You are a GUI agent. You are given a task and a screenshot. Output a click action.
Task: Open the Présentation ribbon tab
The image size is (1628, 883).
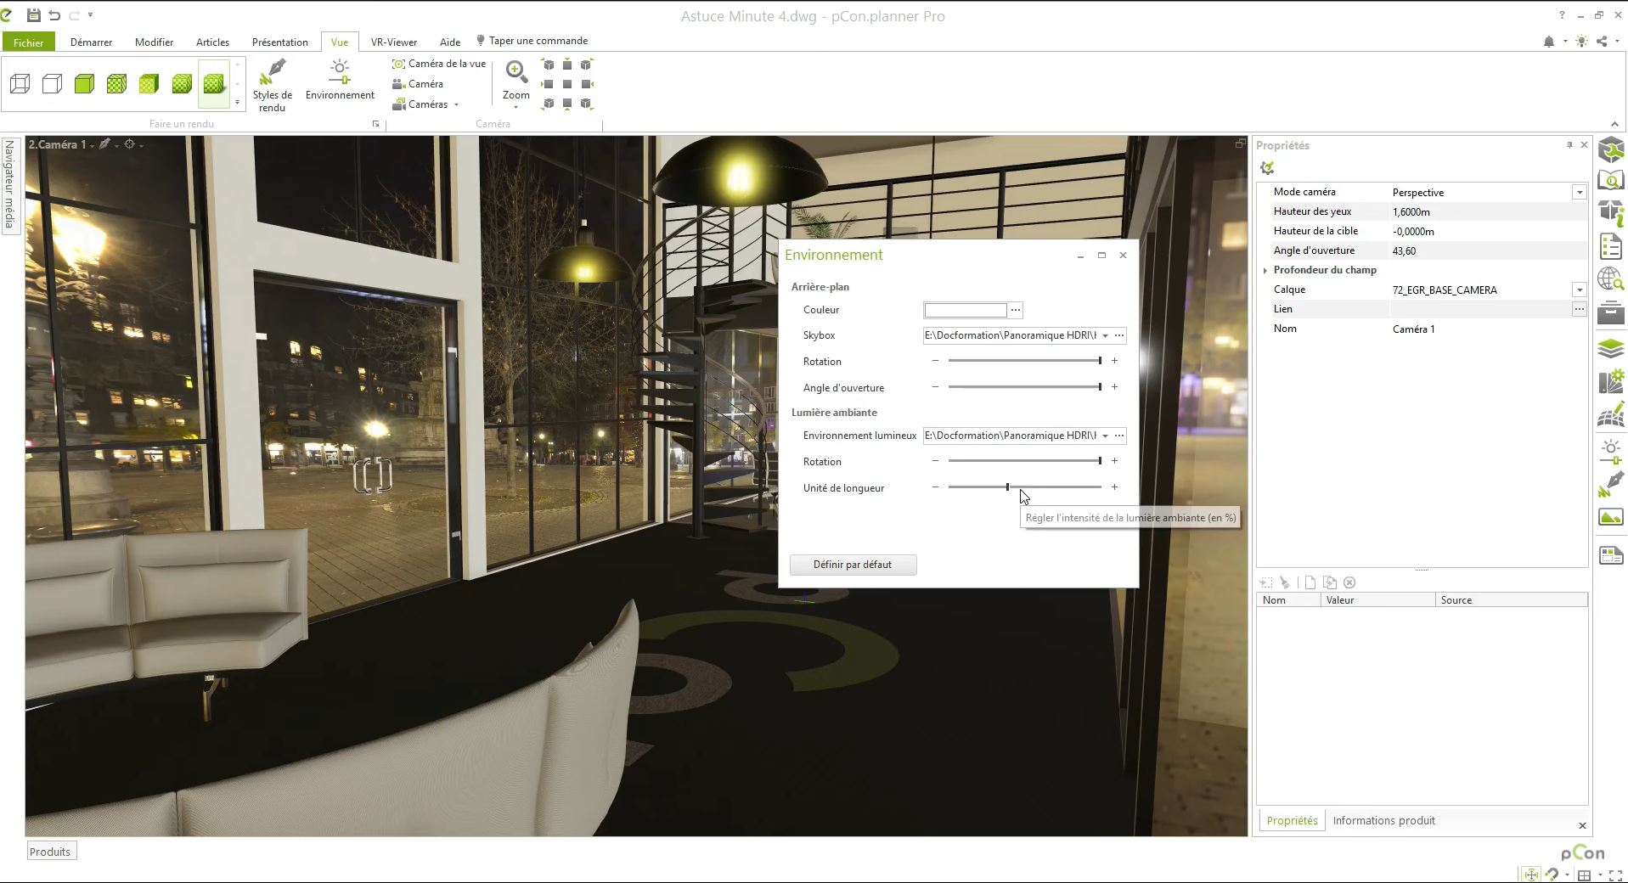pos(279,42)
